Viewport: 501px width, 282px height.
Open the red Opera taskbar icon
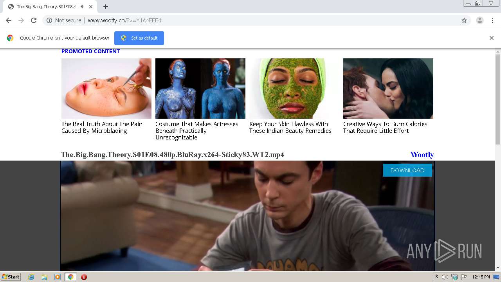point(84,277)
